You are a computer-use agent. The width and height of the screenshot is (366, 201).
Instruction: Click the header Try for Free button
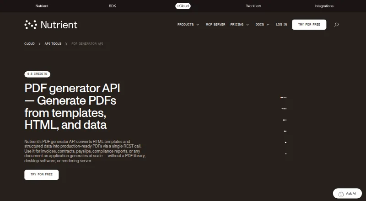309,25
